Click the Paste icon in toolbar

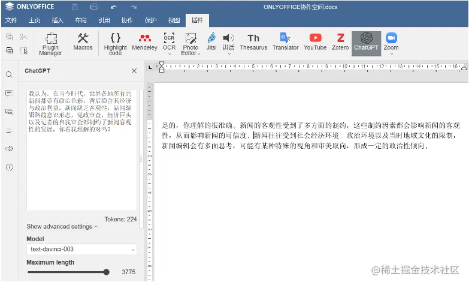tap(9, 50)
